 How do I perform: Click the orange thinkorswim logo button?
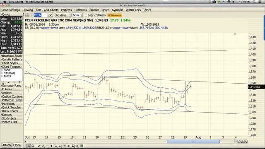point(115,15)
